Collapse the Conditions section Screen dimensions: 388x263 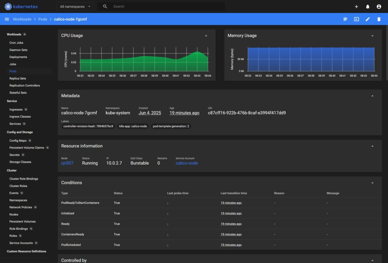[372, 183]
